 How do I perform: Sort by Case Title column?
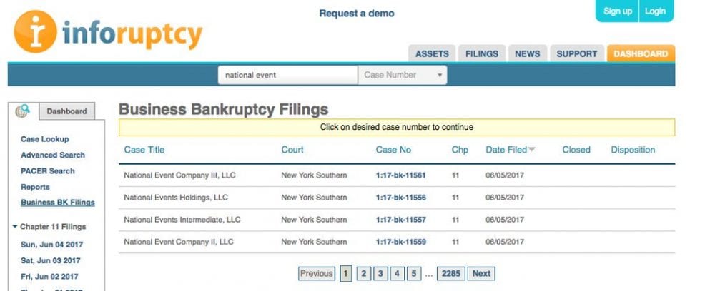point(144,150)
